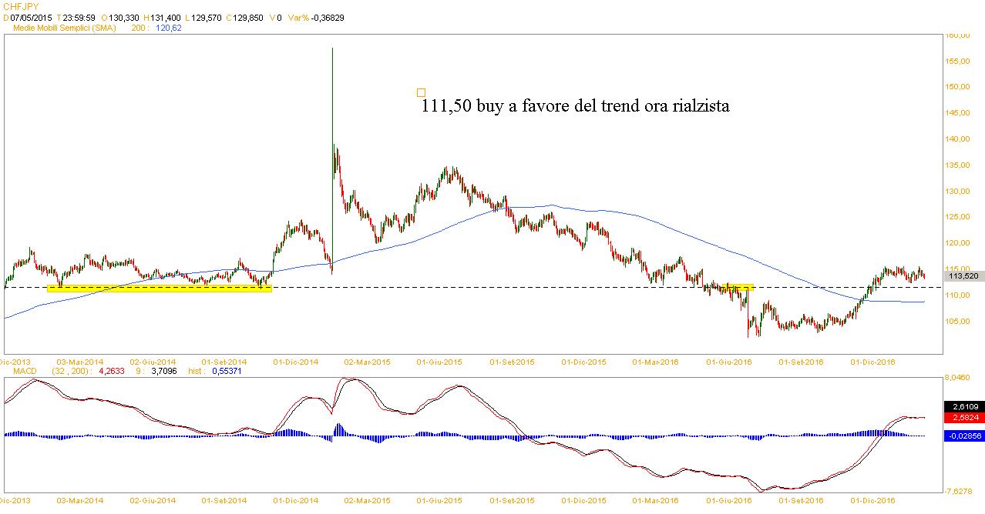The image size is (985, 514).
Task: Click the 140,00 level on price axis
Action: pyautogui.click(x=956, y=139)
